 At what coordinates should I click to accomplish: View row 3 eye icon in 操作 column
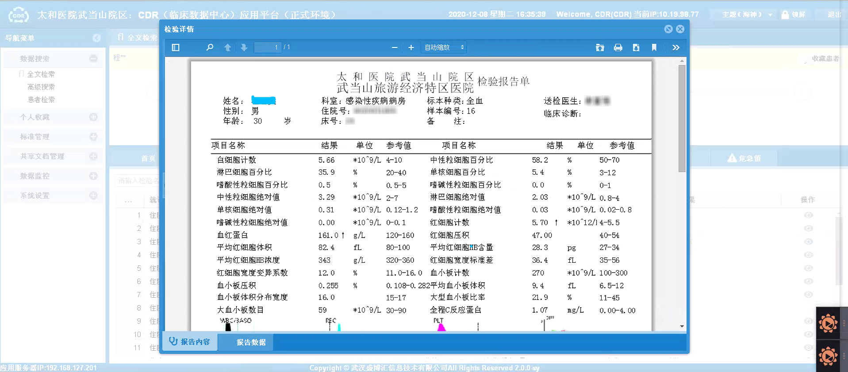coord(808,242)
